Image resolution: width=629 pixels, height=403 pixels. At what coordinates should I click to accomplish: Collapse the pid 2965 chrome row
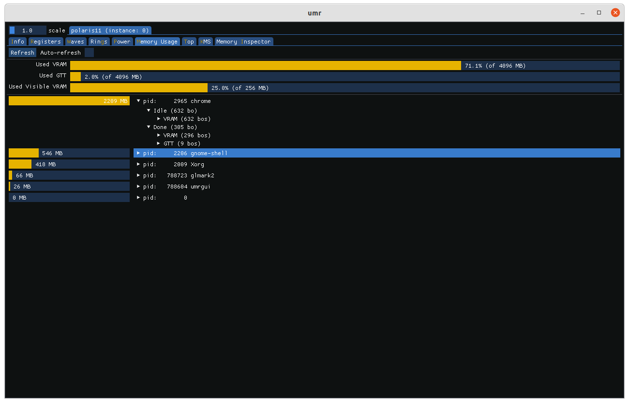click(138, 101)
